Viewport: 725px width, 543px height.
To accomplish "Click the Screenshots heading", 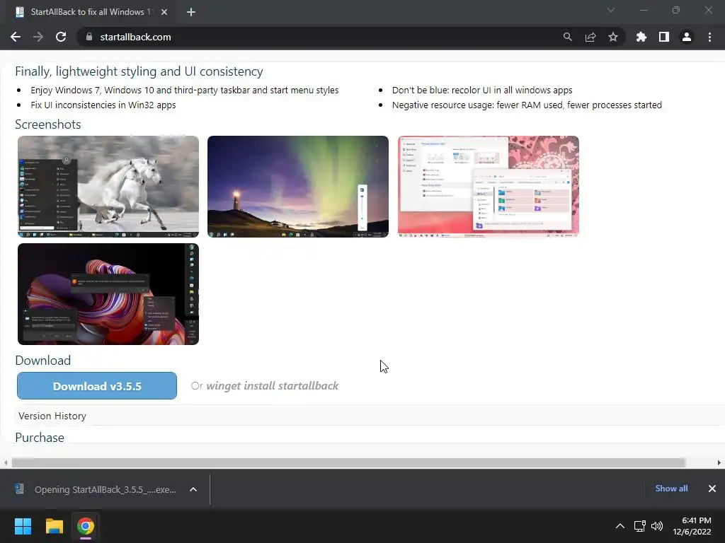I will coord(48,124).
